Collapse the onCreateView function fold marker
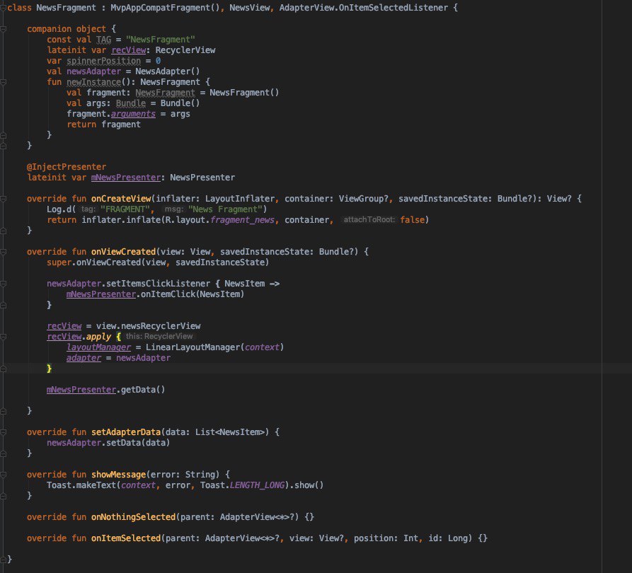Screen dimensions: 632x573 tap(3, 199)
